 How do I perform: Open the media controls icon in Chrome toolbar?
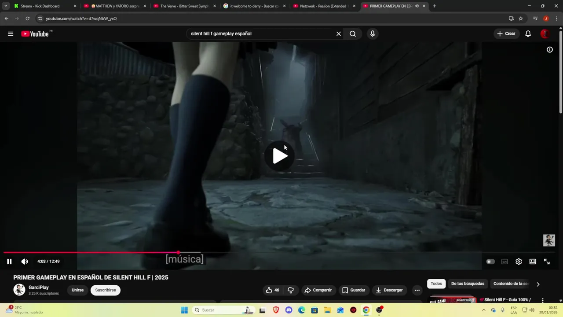[535, 18]
